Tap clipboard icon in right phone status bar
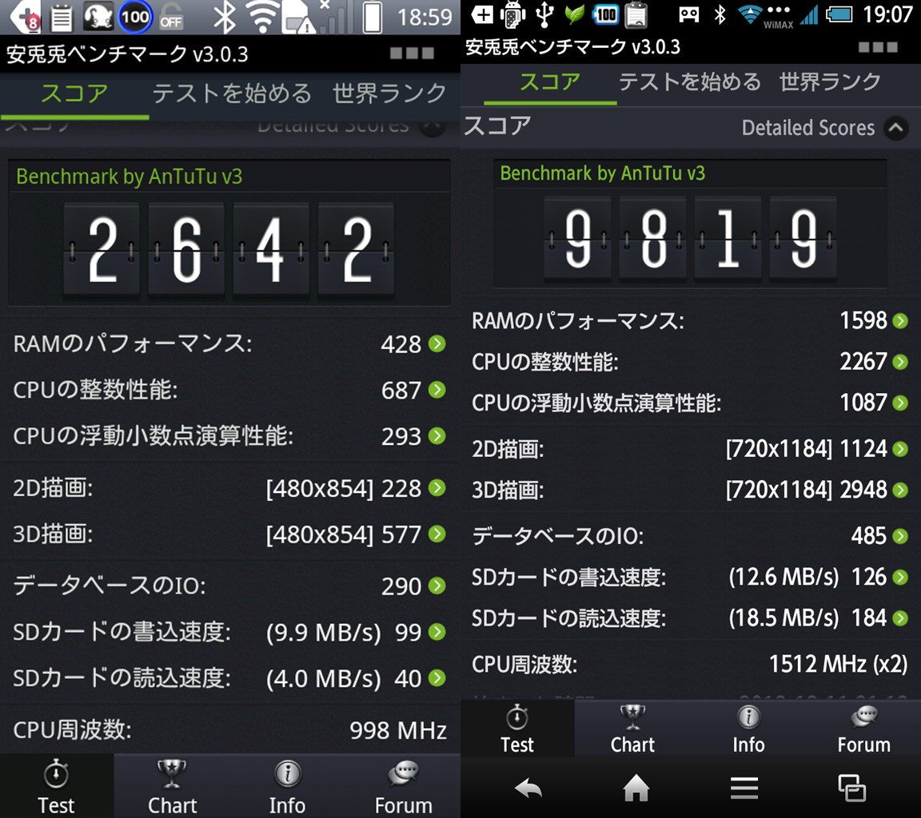 pos(636,15)
